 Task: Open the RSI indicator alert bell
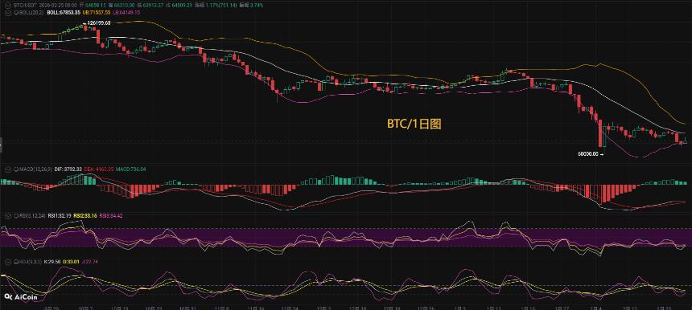pyautogui.click(x=16, y=216)
